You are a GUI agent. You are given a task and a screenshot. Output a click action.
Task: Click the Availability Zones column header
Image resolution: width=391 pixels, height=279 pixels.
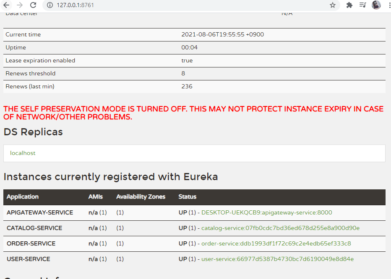click(x=141, y=196)
